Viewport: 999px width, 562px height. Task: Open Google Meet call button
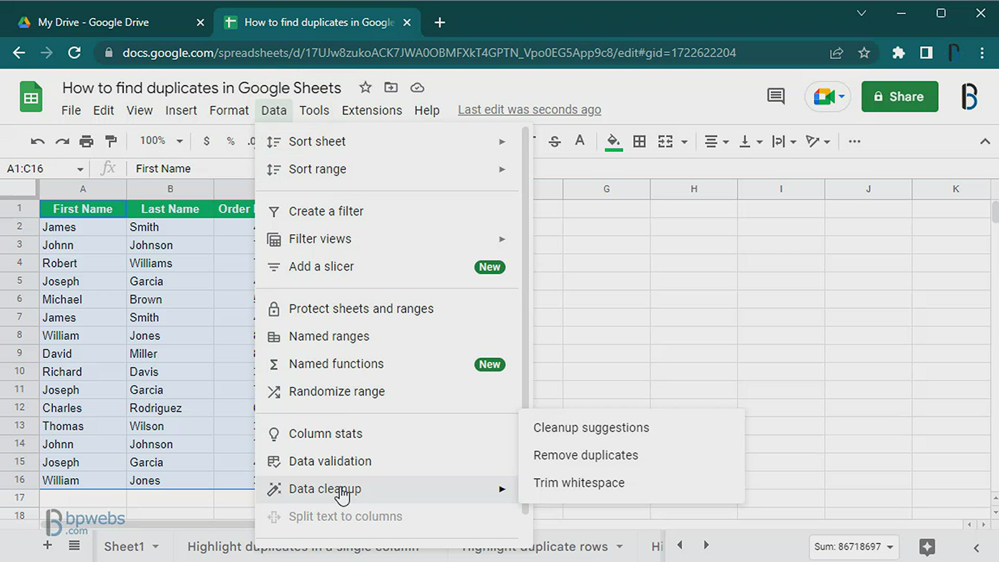coord(828,96)
